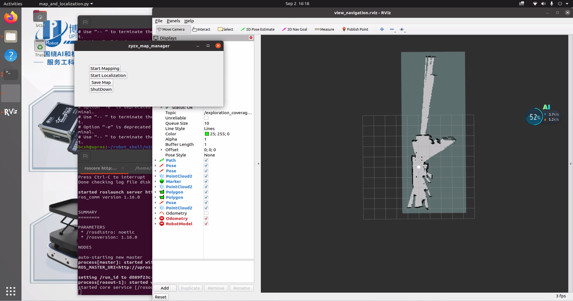Click the volume icon in top bar
Screen dimensions: 573x301
click(x=543, y=4)
